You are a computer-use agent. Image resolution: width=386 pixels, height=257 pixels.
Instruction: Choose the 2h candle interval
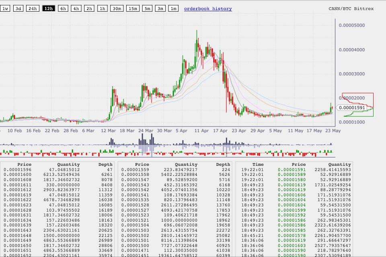(89, 8)
